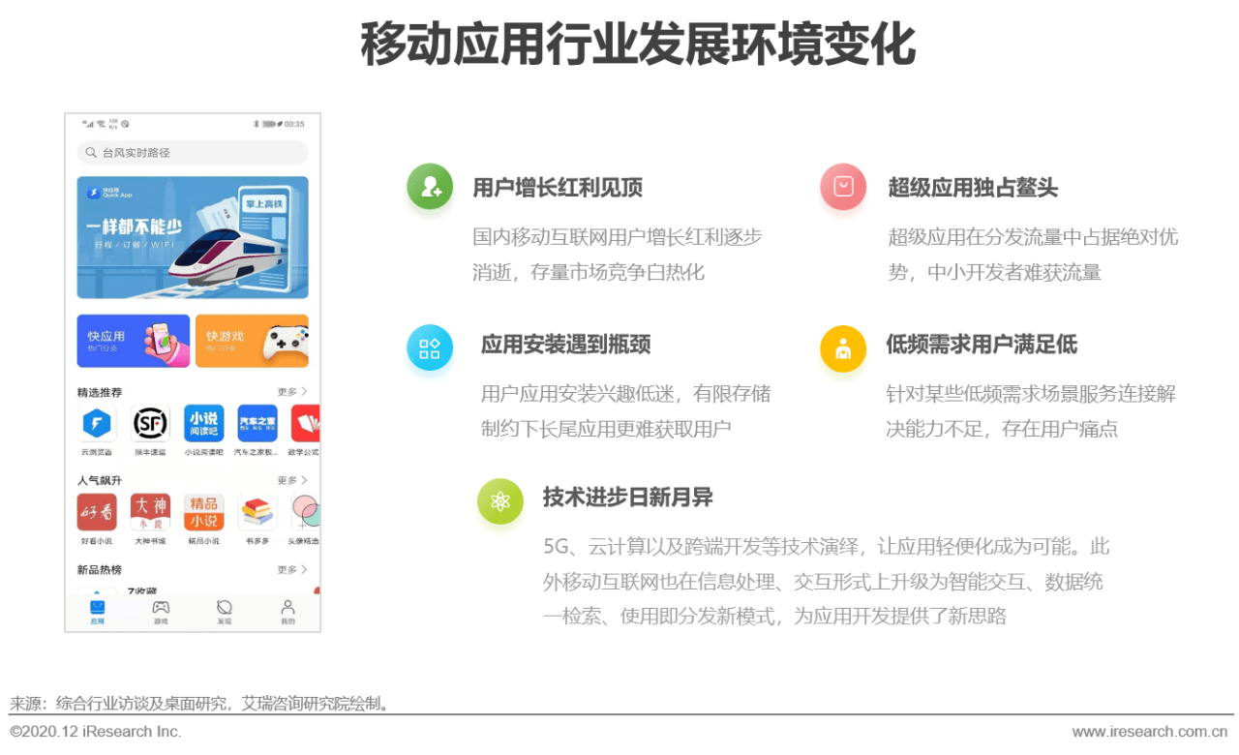1239x755 pixels.
Task: Click the slide title 移动应用行业发展环境变化
Action: [x=638, y=45]
